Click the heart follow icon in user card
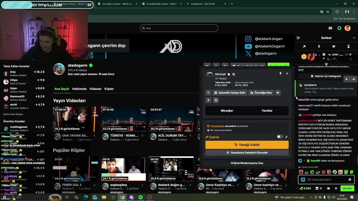 point(208,93)
